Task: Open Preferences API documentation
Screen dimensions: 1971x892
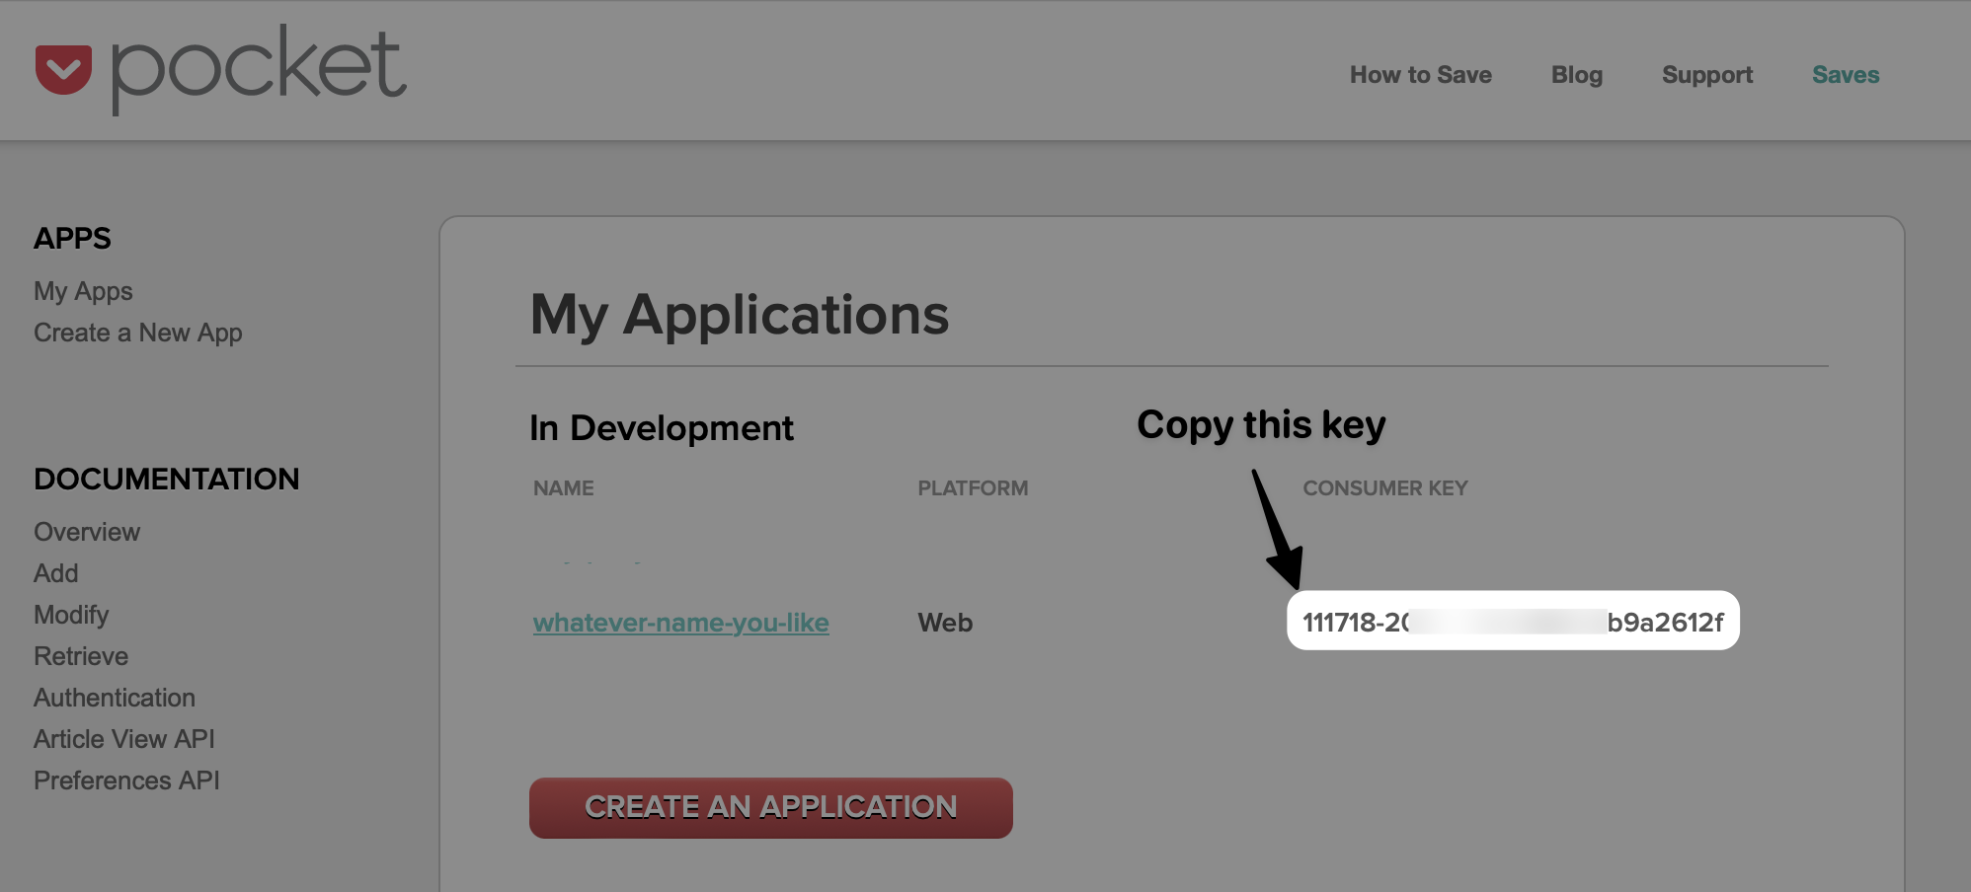Action: tap(126, 780)
